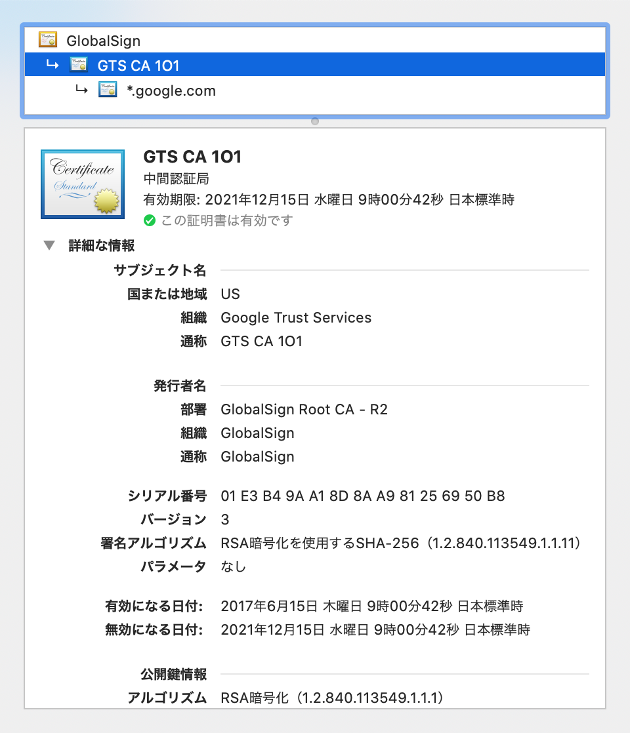Click the 詳細な情報 label
This screenshot has height=733, width=630.
click(x=102, y=245)
